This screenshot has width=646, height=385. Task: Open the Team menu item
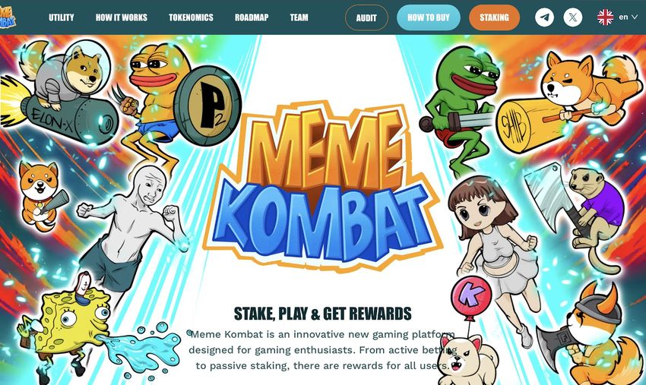[x=299, y=17]
